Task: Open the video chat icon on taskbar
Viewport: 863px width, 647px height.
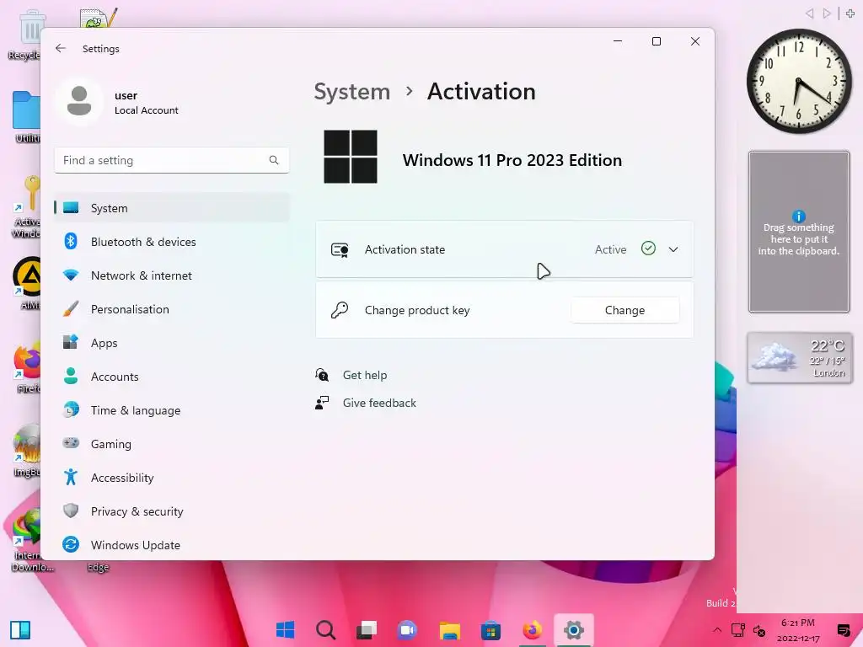Action: (408, 630)
